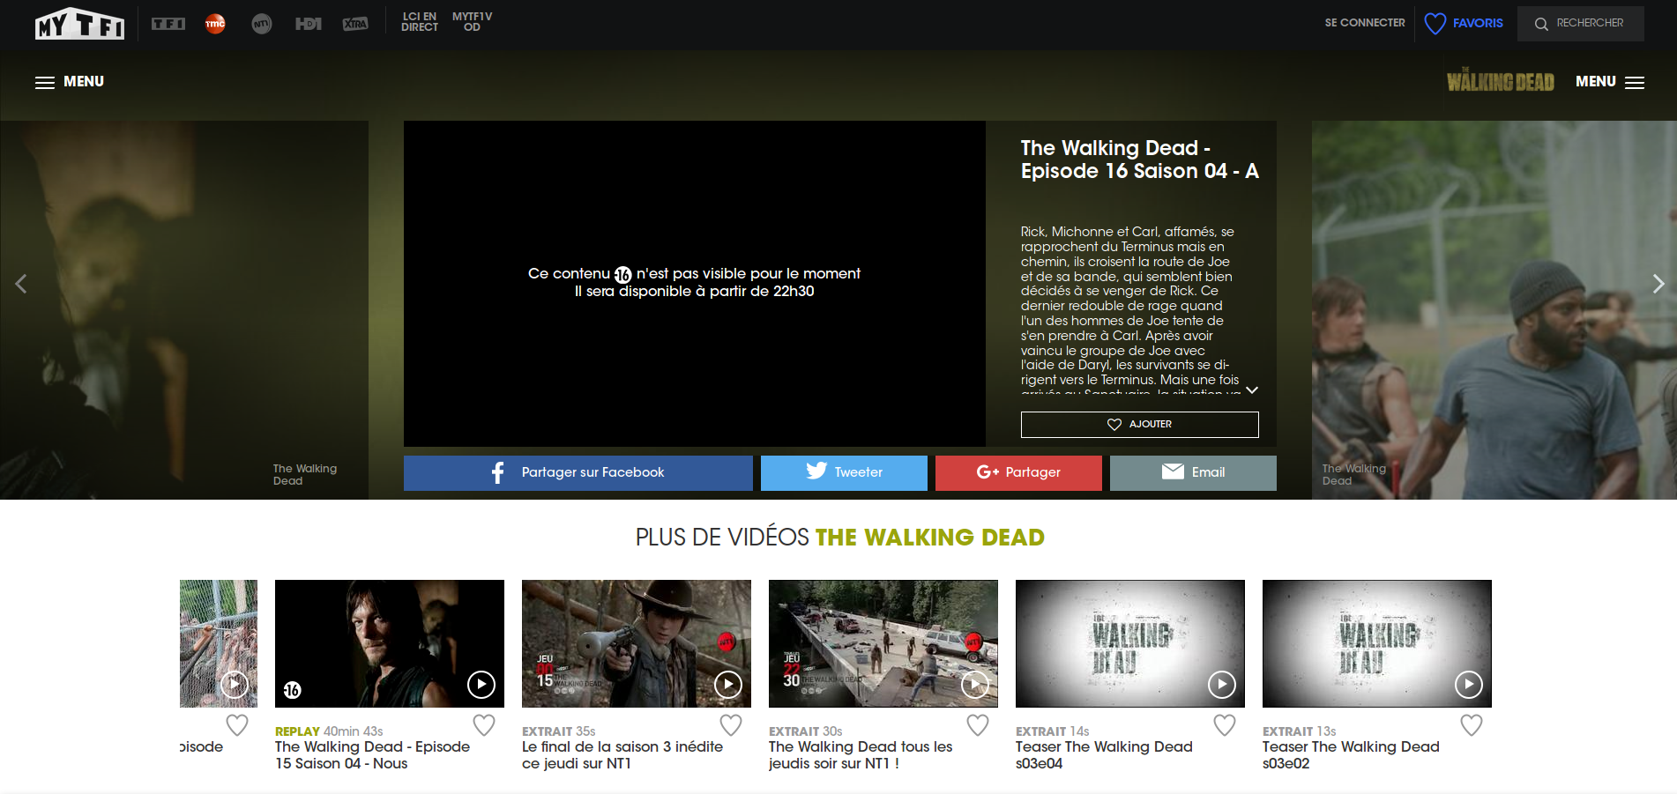Image resolution: width=1677 pixels, height=794 pixels.
Task: Open title Walking Dead tous les jeudis
Action: (861, 755)
